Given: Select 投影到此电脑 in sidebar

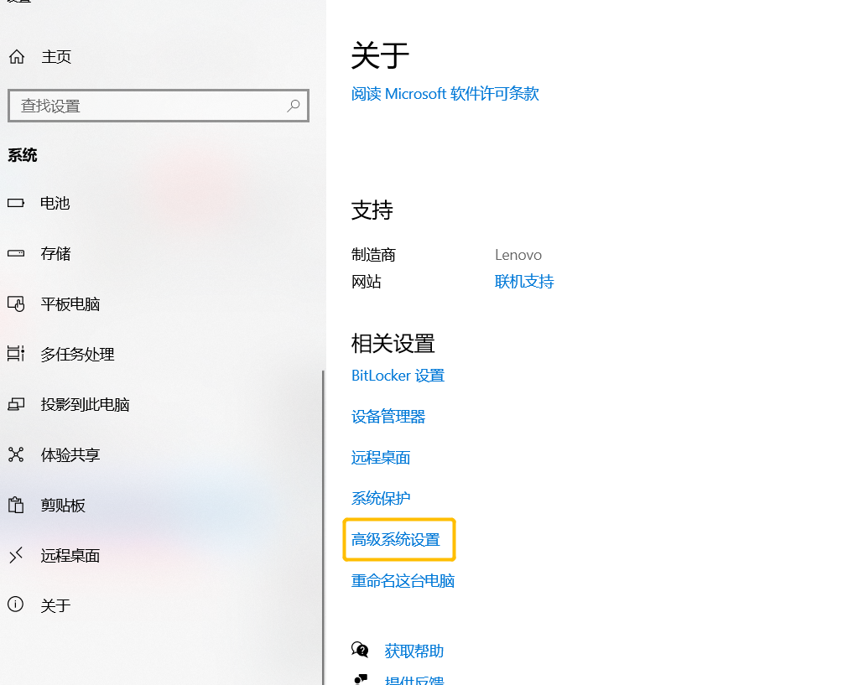Looking at the screenshot, I should tap(85, 404).
